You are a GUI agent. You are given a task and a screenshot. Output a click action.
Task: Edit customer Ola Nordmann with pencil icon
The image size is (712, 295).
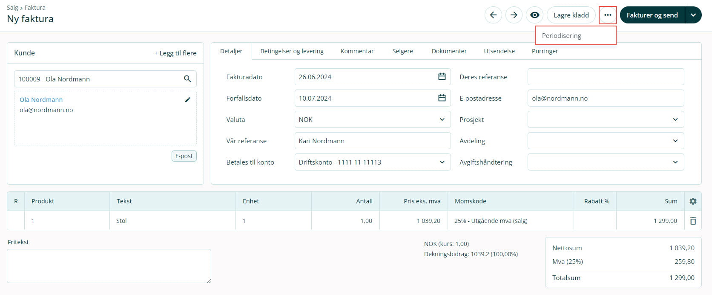coord(187,100)
